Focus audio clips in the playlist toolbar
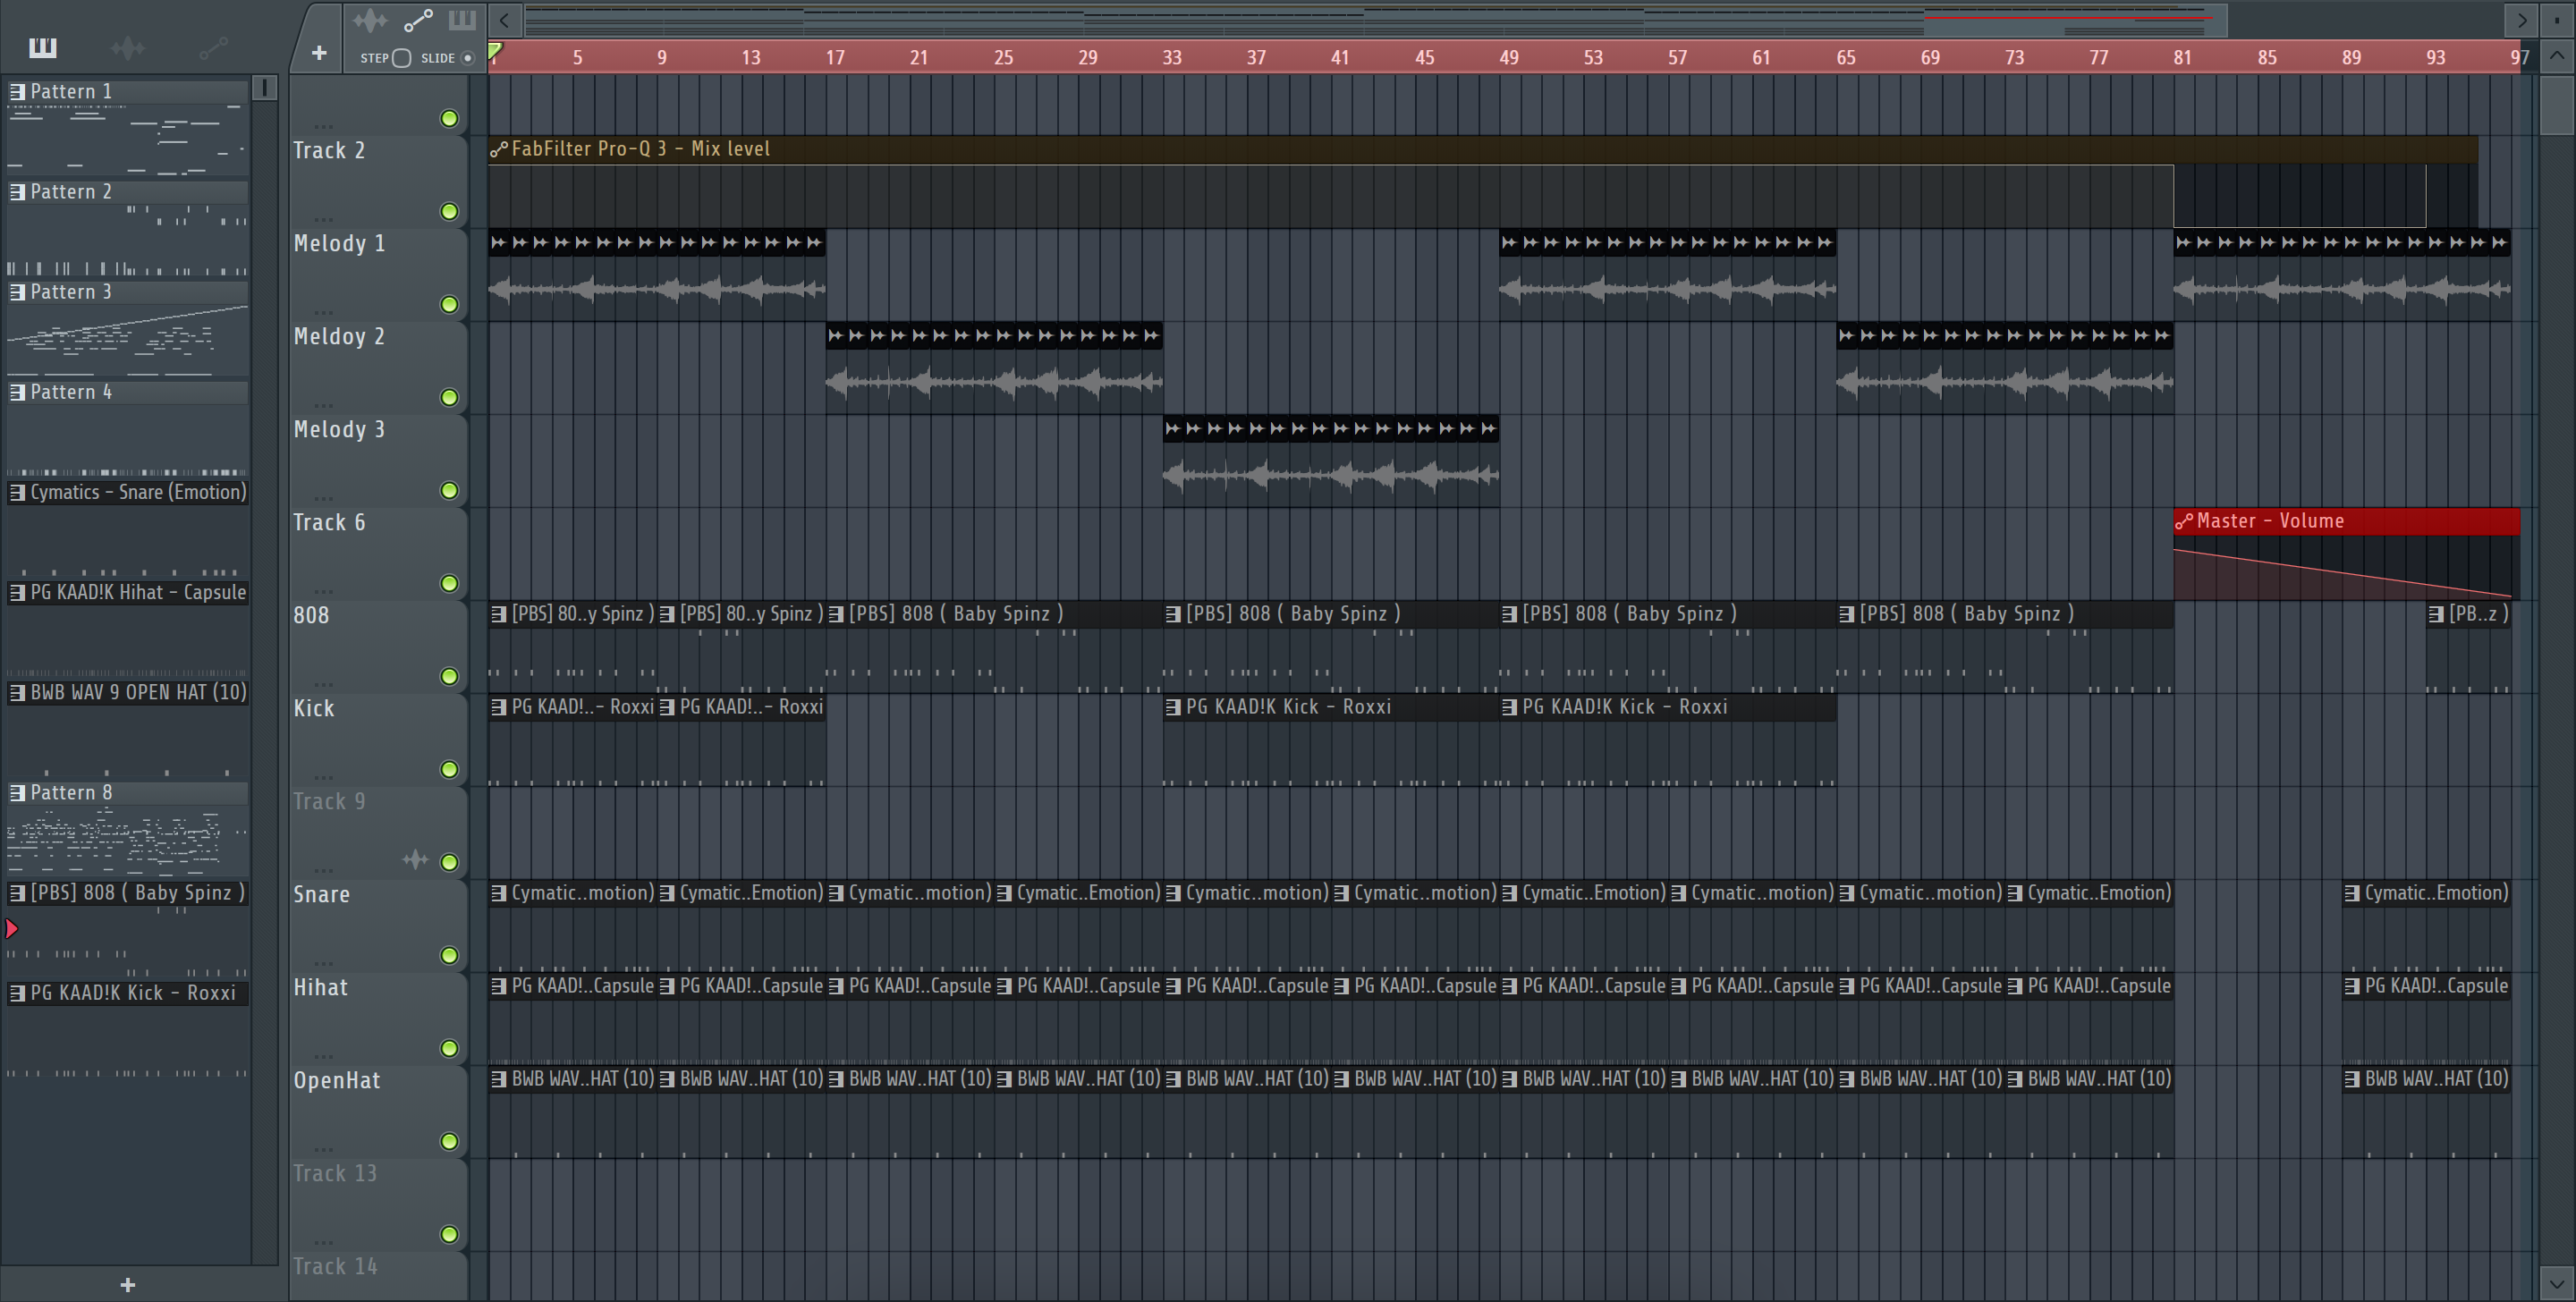This screenshot has height=1302, width=2576. pyautogui.click(x=370, y=20)
